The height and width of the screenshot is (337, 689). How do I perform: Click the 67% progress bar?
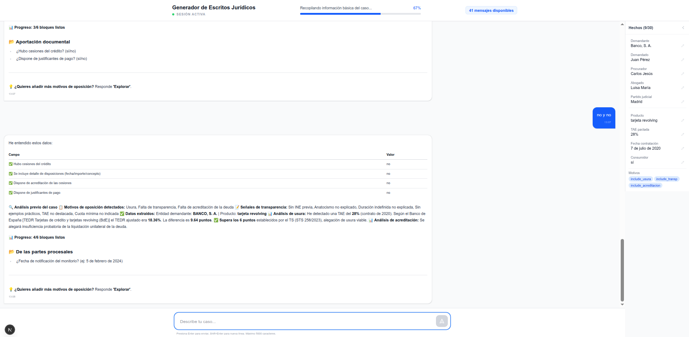(360, 14)
